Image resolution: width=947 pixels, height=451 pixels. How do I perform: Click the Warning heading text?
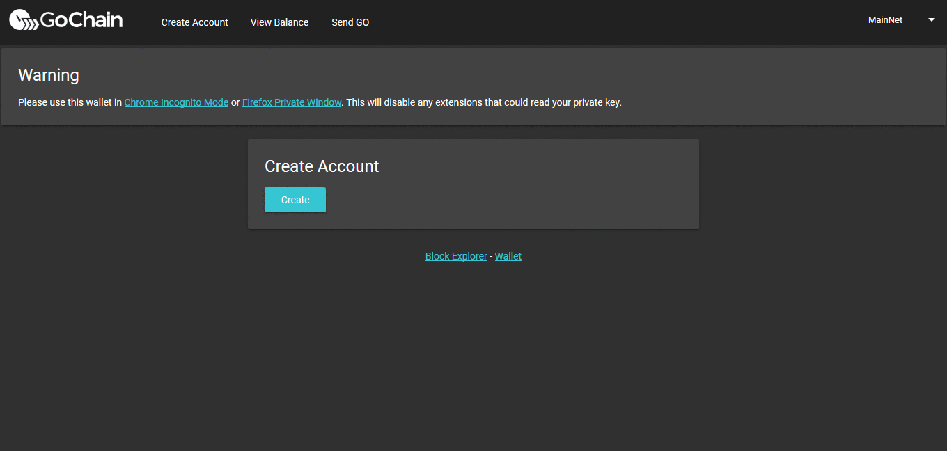49,75
